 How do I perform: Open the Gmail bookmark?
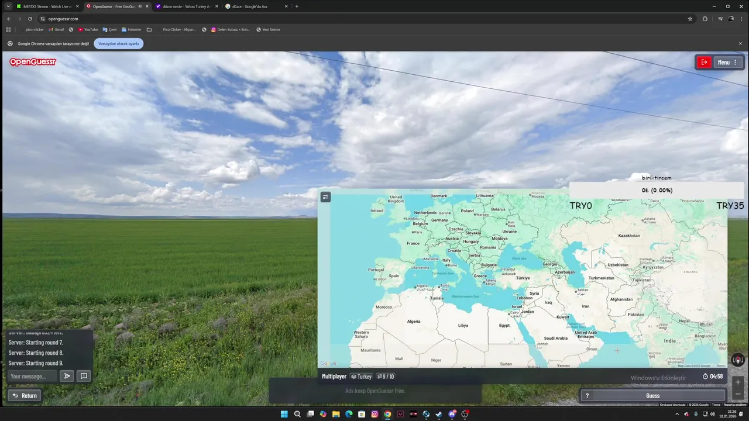(x=56, y=29)
